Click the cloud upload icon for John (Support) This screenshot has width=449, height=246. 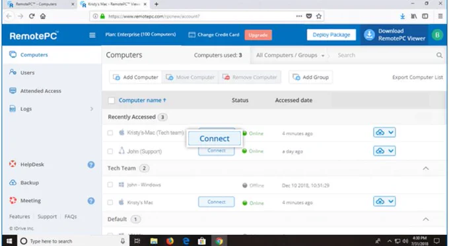[x=380, y=151]
